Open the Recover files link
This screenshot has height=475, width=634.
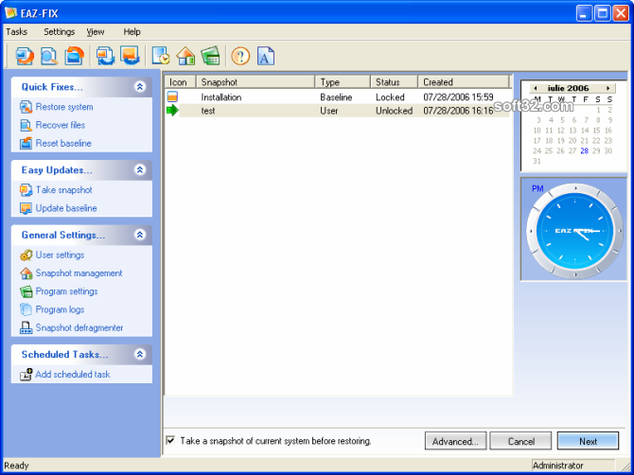point(61,125)
